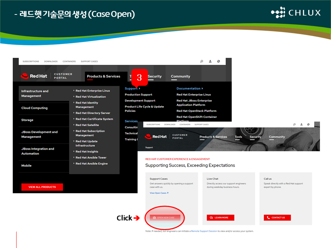Open Downloads link on lower support page
The image size is (331, 248).
tap(170, 124)
